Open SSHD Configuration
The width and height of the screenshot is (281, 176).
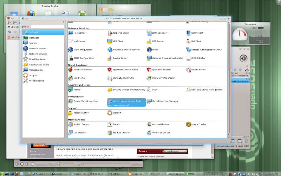coord(81,58)
